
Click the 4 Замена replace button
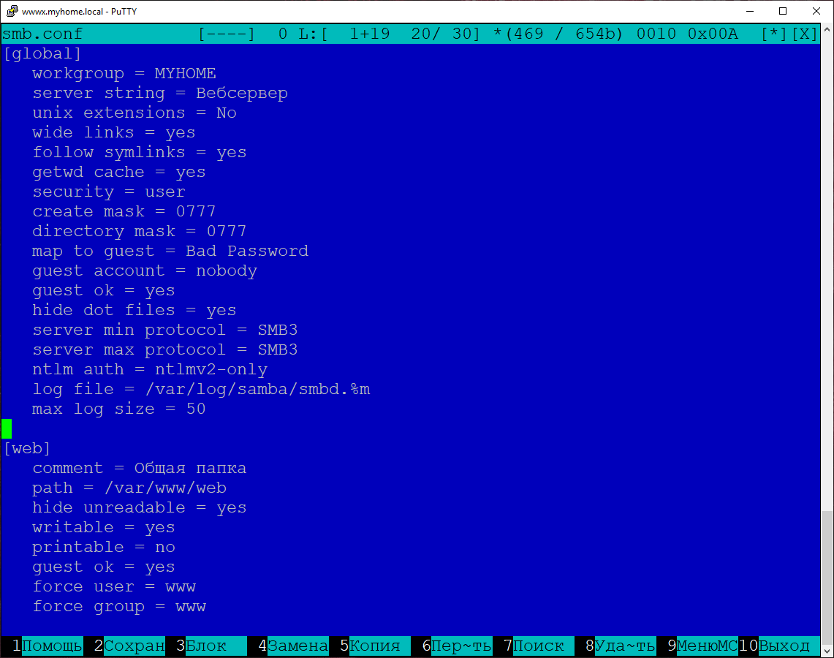click(x=293, y=646)
